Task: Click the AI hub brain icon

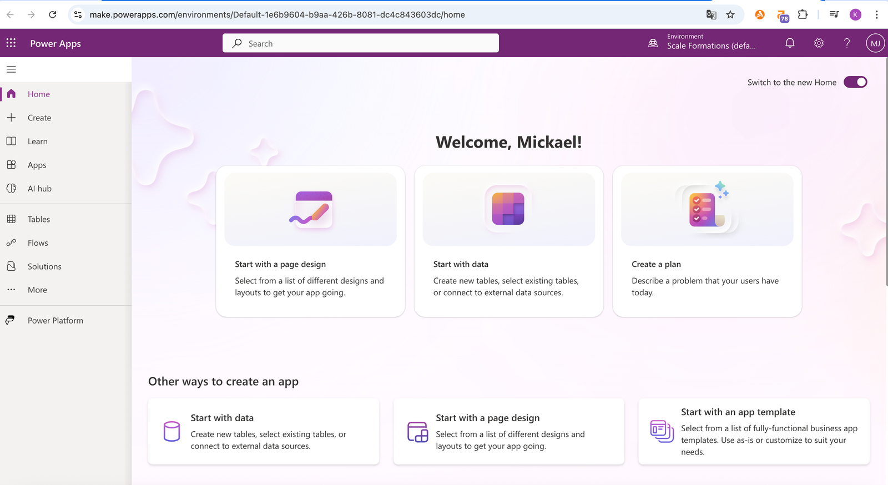Action: point(11,189)
